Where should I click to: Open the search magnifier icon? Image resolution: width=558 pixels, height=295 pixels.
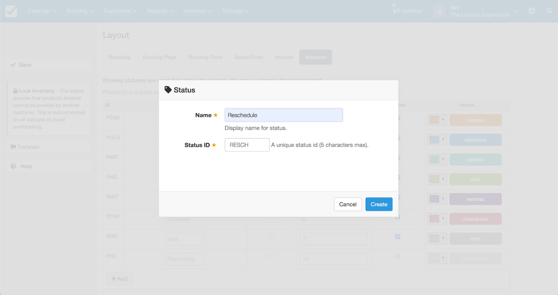pyautogui.click(x=549, y=11)
